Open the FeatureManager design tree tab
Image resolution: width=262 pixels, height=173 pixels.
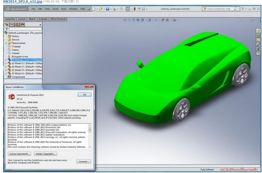click(x=7, y=25)
